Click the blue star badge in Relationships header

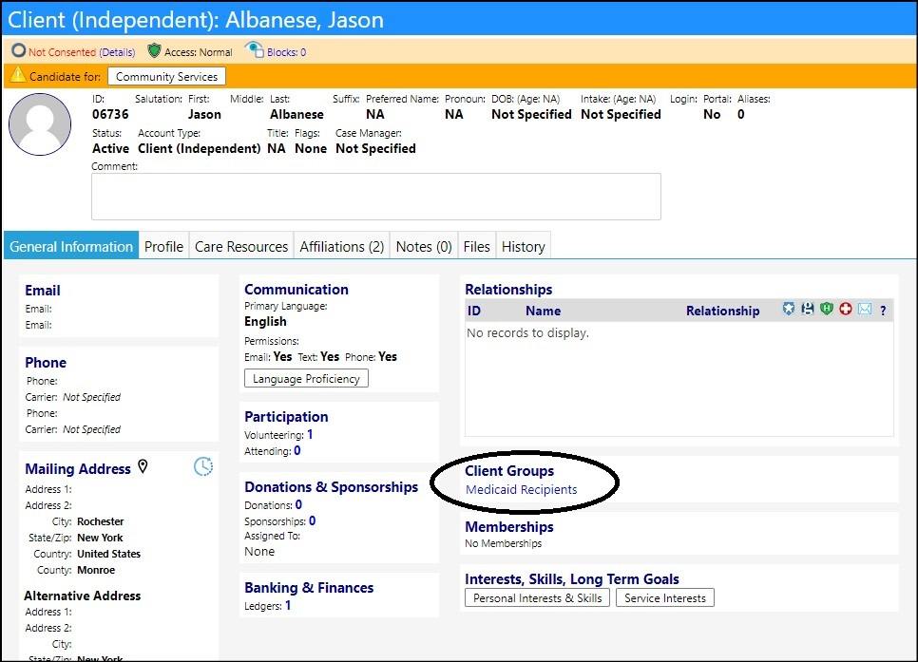tap(789, 309)
